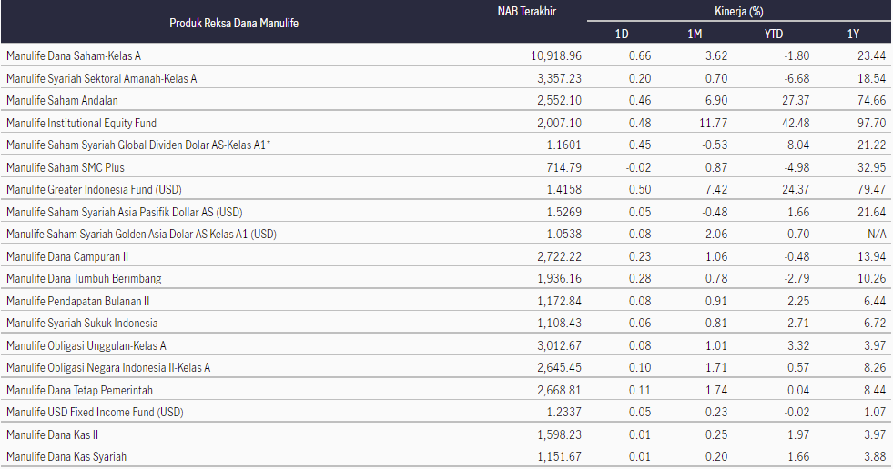Click the 1Y value 74.66
The width and height of the screenshot is (893, 469).
872,101
